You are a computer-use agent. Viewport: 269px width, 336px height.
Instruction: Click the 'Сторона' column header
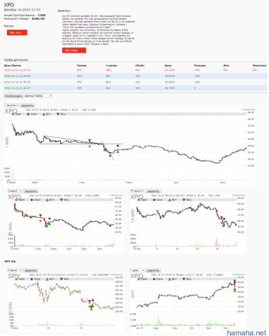pyautogui.click(x=111, y=66)
